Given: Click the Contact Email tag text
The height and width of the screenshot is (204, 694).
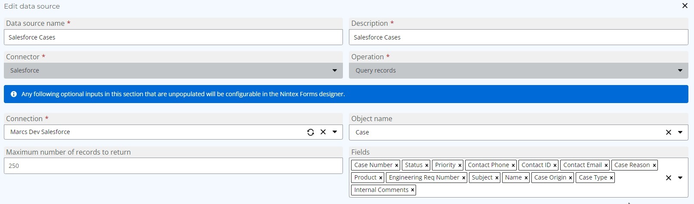Looking at the screenshot, I should [582, 165].
